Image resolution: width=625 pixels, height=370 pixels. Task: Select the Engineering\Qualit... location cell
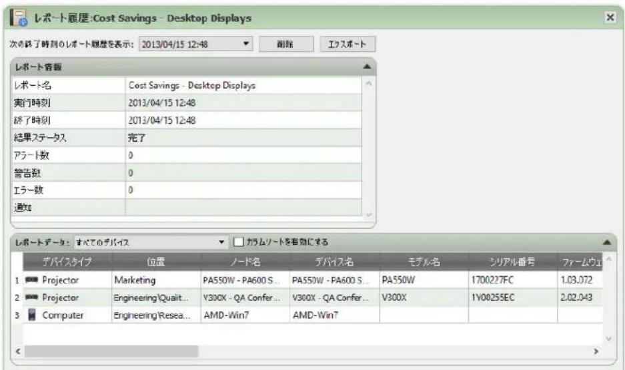(156, 297)
